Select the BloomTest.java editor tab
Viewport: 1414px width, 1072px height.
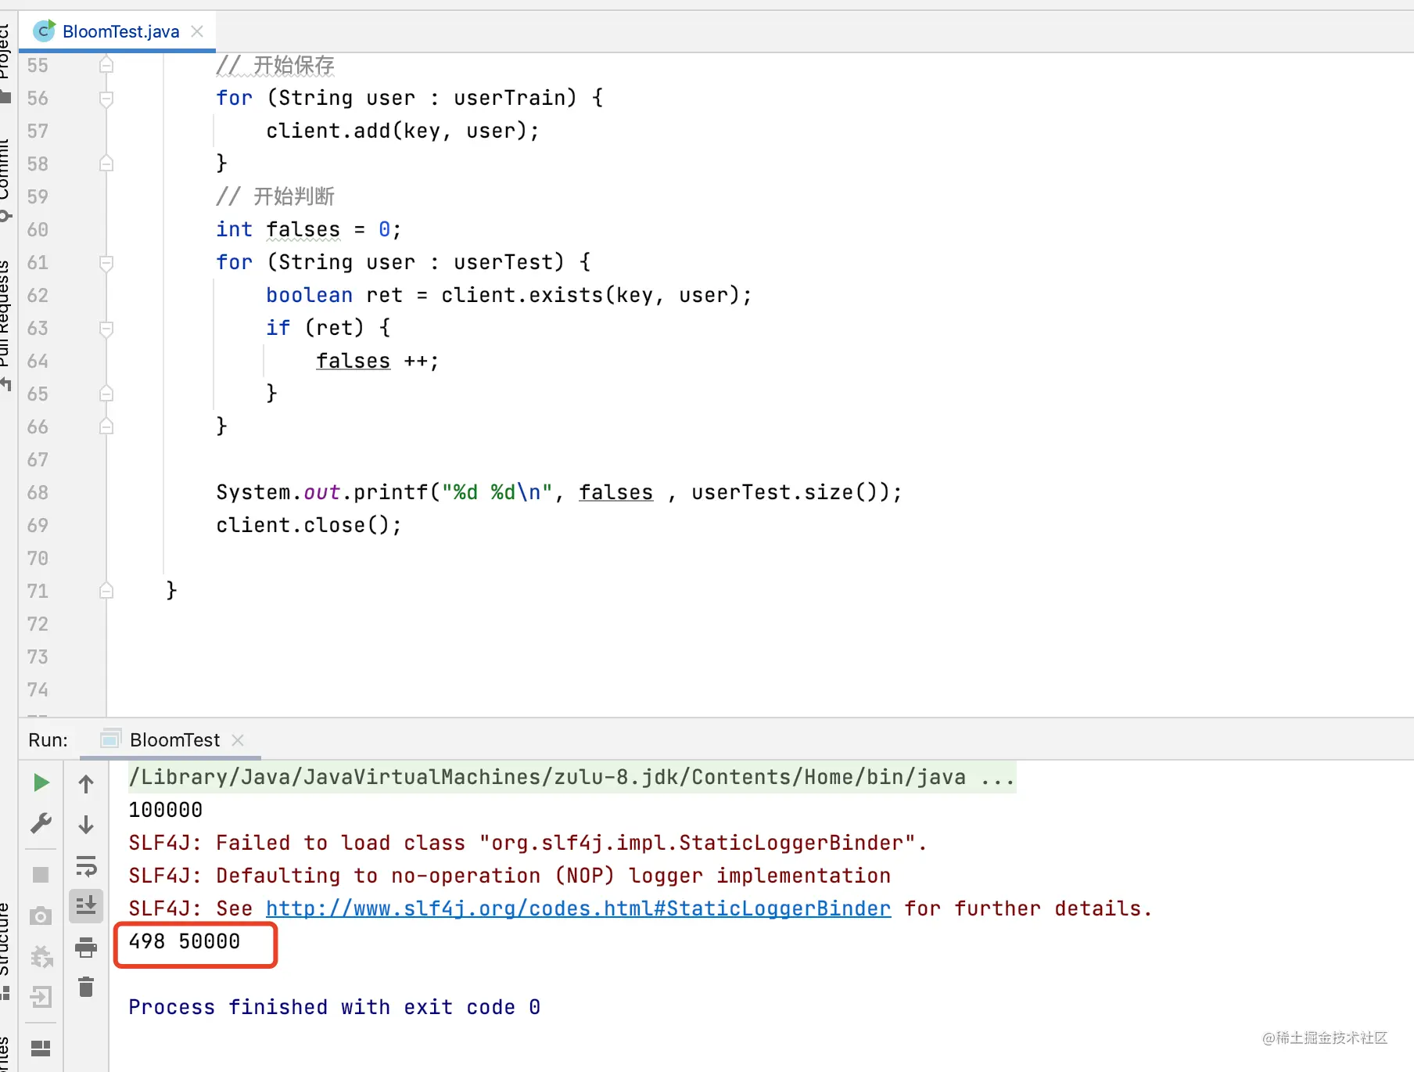(121, 31)
